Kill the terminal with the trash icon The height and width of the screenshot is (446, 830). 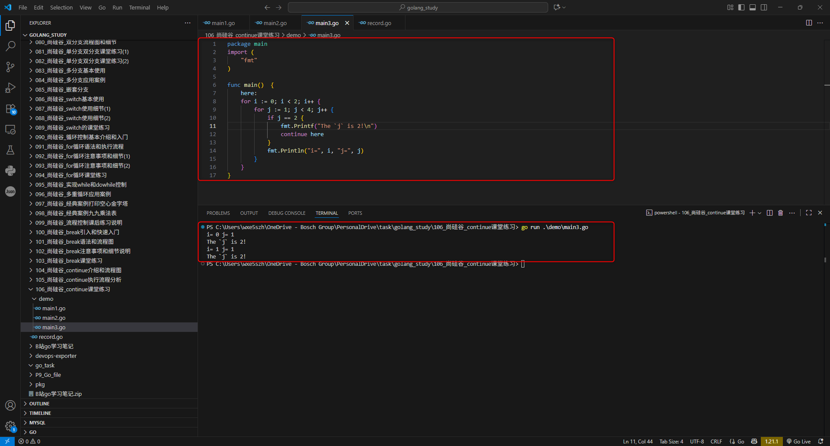pyautogui.click(x=780, y=213)
